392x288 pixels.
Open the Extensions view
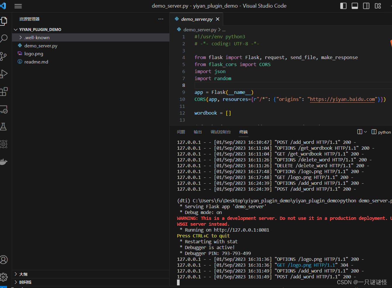click(x=4, y=92)
